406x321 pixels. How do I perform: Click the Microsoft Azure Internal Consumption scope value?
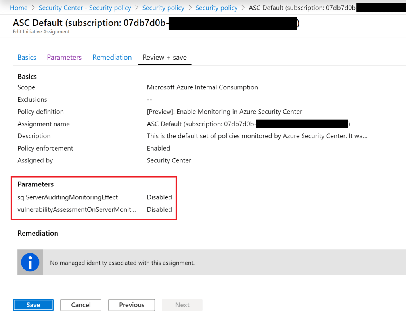coord(202,87)
